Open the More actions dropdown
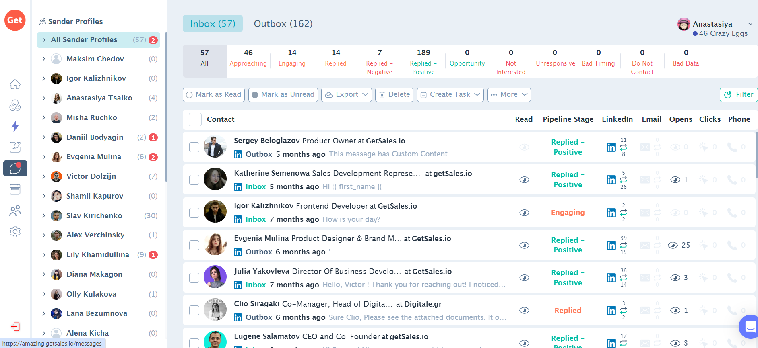This screenshot has width=758, height=348. coord(509,95)
